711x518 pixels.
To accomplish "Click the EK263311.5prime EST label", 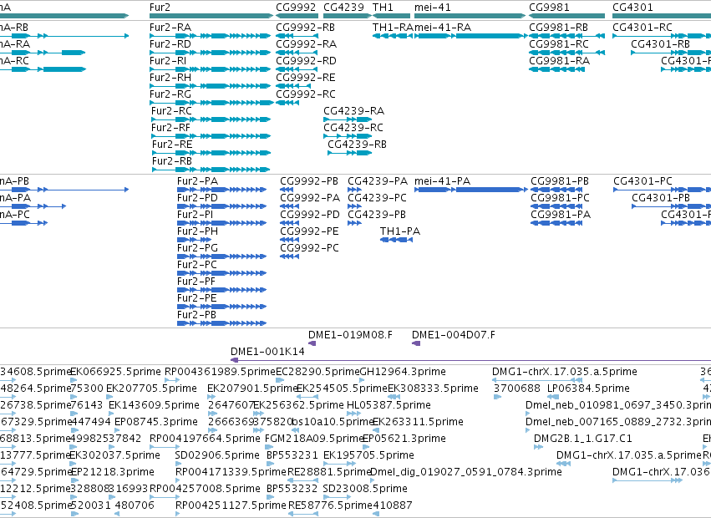I will [x=418, y=422].
